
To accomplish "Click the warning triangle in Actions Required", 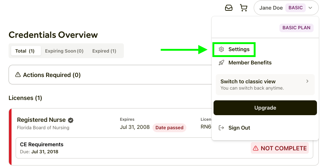I will (18, 75).
